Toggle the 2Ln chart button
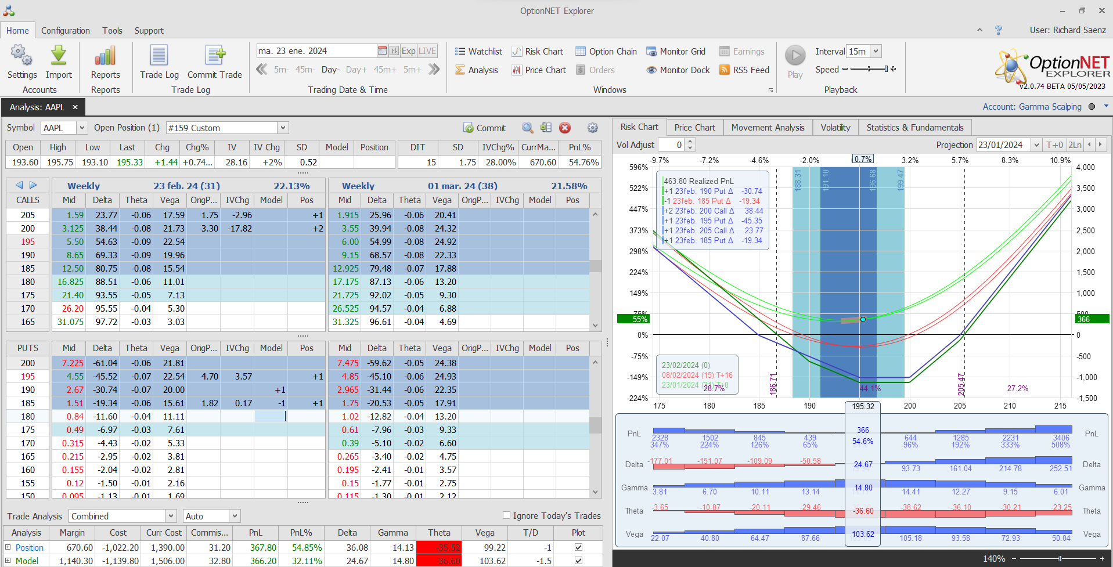The height and width of the screenshot is (567, 1113). click(x=1075, y=145)
